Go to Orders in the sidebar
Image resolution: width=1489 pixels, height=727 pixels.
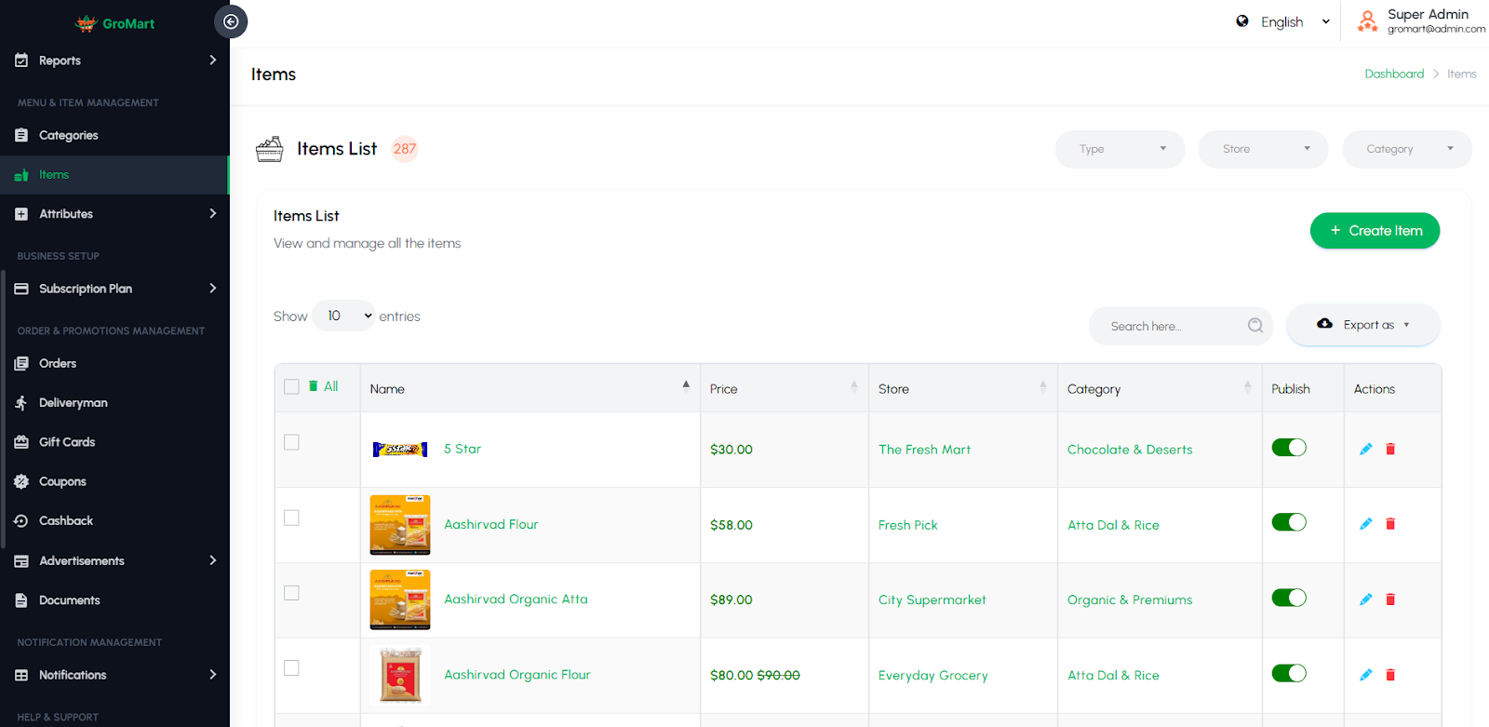(58, 363)
